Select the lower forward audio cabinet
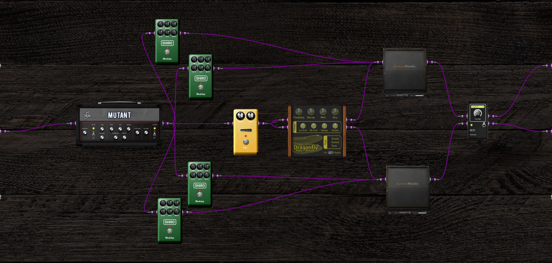The image size is (552, 263). [408, 187]
